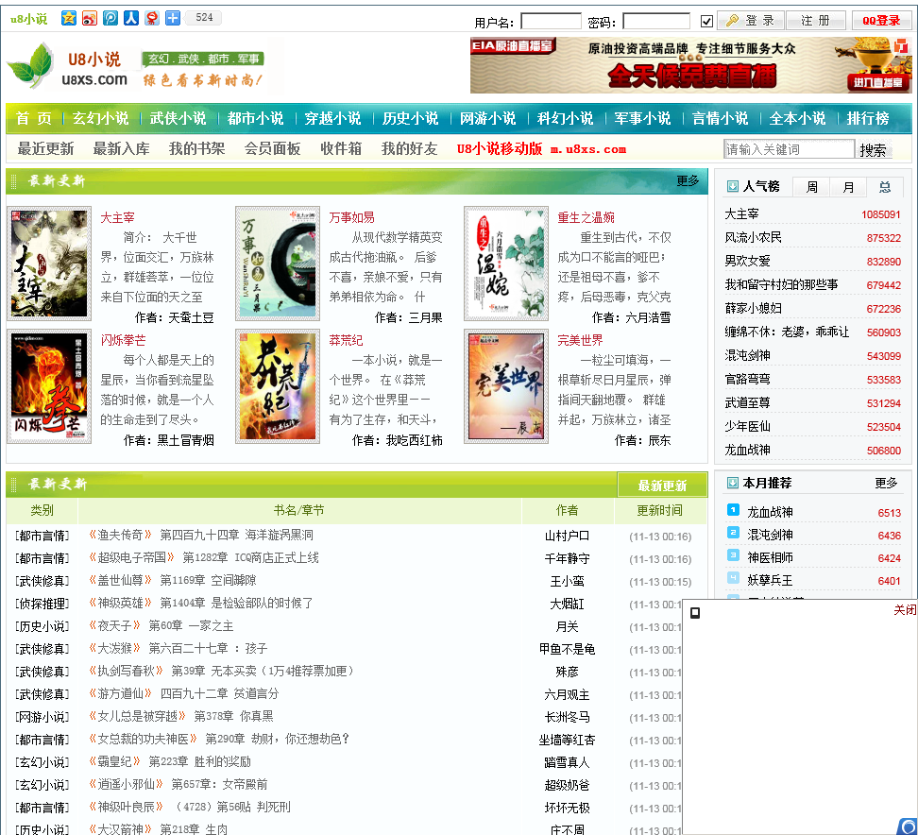Screen dimensions: 918x835
Task: Open 大主宰 book cover thumbnail
Action: (x=48, y=264)
